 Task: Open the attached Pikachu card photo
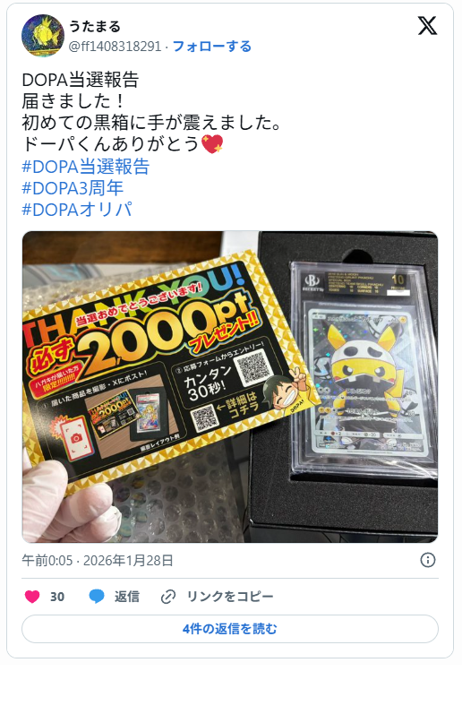(230, 387)
